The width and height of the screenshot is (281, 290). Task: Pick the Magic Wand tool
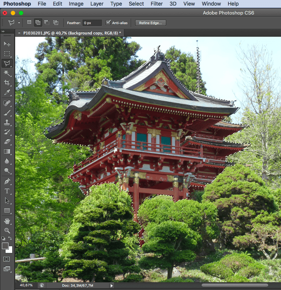pyautogui.click(x=7, y=73)
